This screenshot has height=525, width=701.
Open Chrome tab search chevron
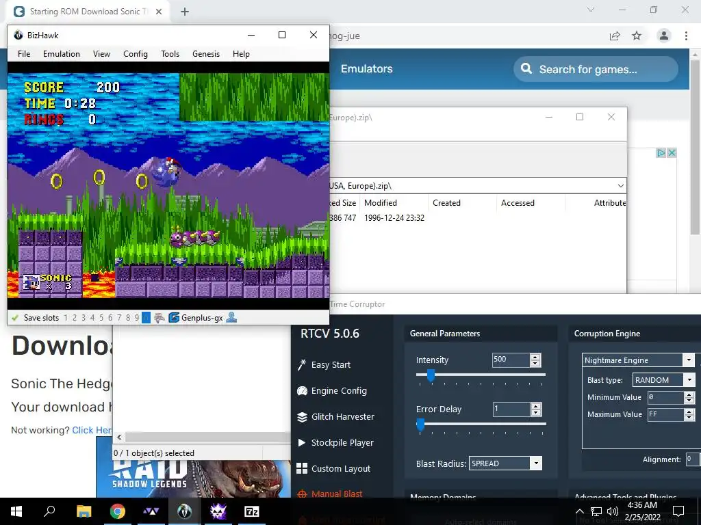[591, 10]
